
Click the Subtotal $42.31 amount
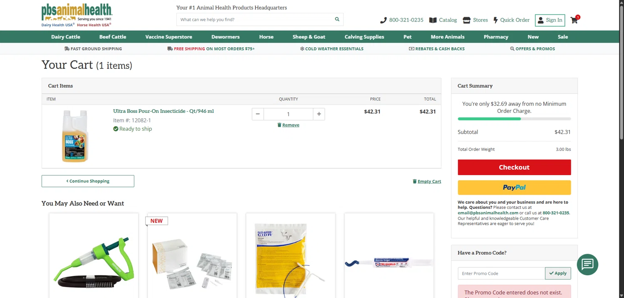562,132
